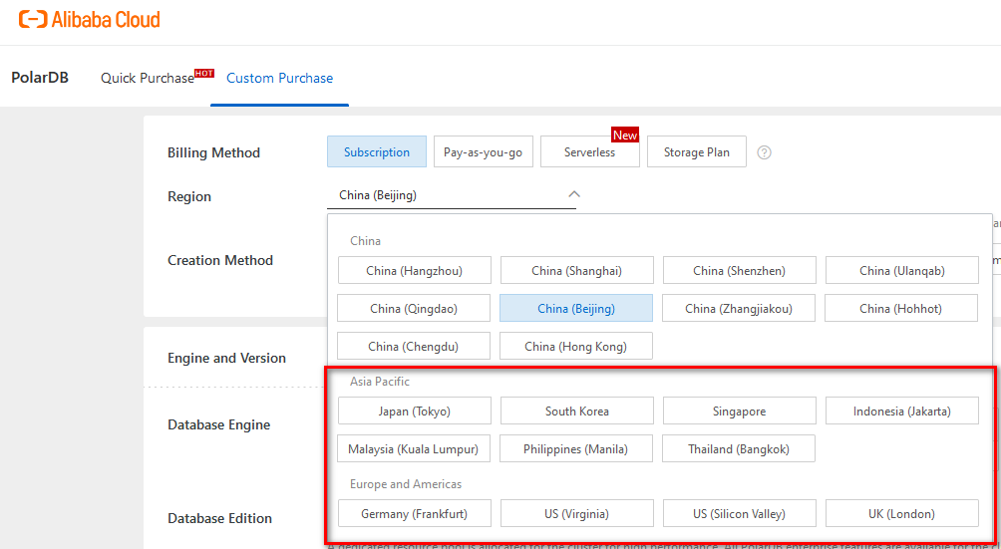The height and width of the screenshot is (549, 1001).
Task: Choose China (Qingdao) region
Action: coord(414,309)
